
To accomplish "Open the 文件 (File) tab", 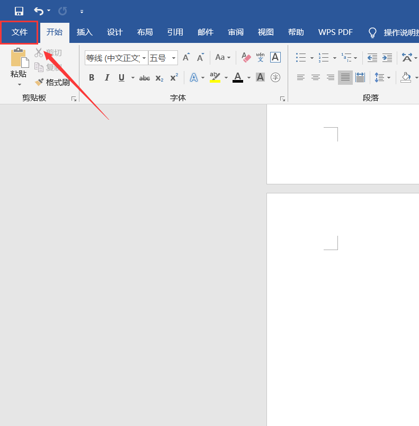I will click(19, 32).
